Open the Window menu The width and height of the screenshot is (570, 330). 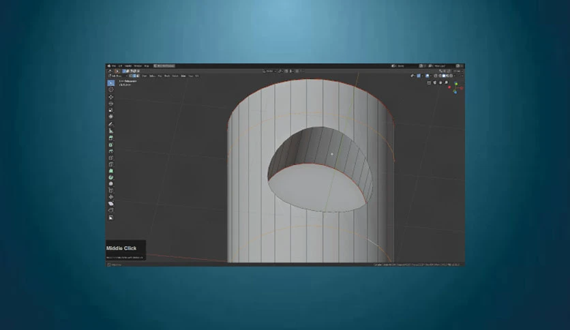[138, 65]
